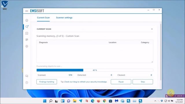Switch to the Current Scan tab
The image size is (185, 104).
point(43,18)
